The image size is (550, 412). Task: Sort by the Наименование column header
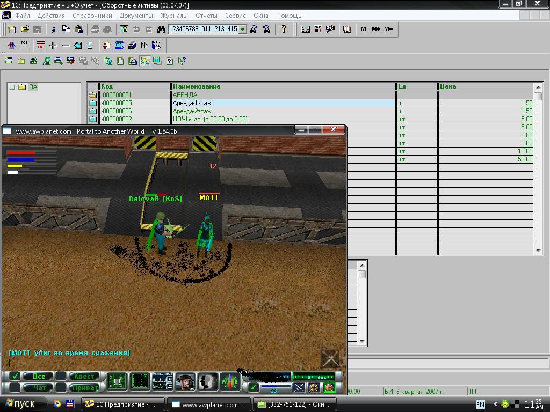tap(284, 86)
